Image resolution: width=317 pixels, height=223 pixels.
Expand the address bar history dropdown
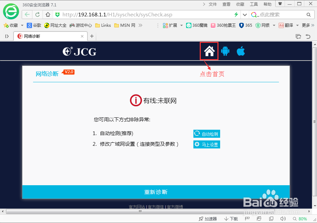245,15
